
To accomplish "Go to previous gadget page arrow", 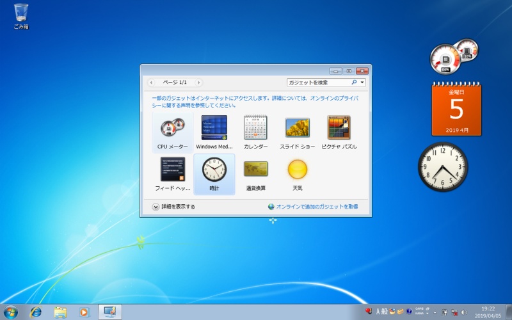I will tap(151, 83).
